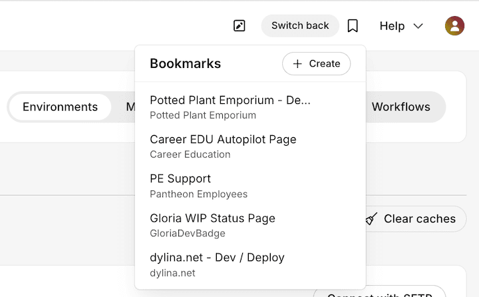This screenshot has width=479, height=297.
Task: Open the Gloria WIP Status Page bookmark
Action: 250,226
